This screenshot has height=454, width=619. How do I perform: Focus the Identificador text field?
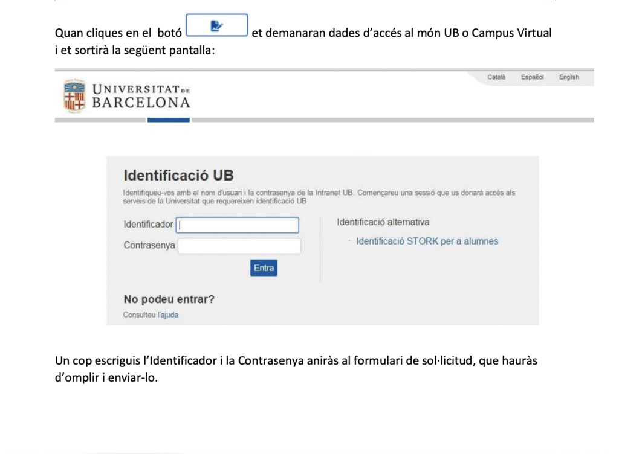point(238,225)
